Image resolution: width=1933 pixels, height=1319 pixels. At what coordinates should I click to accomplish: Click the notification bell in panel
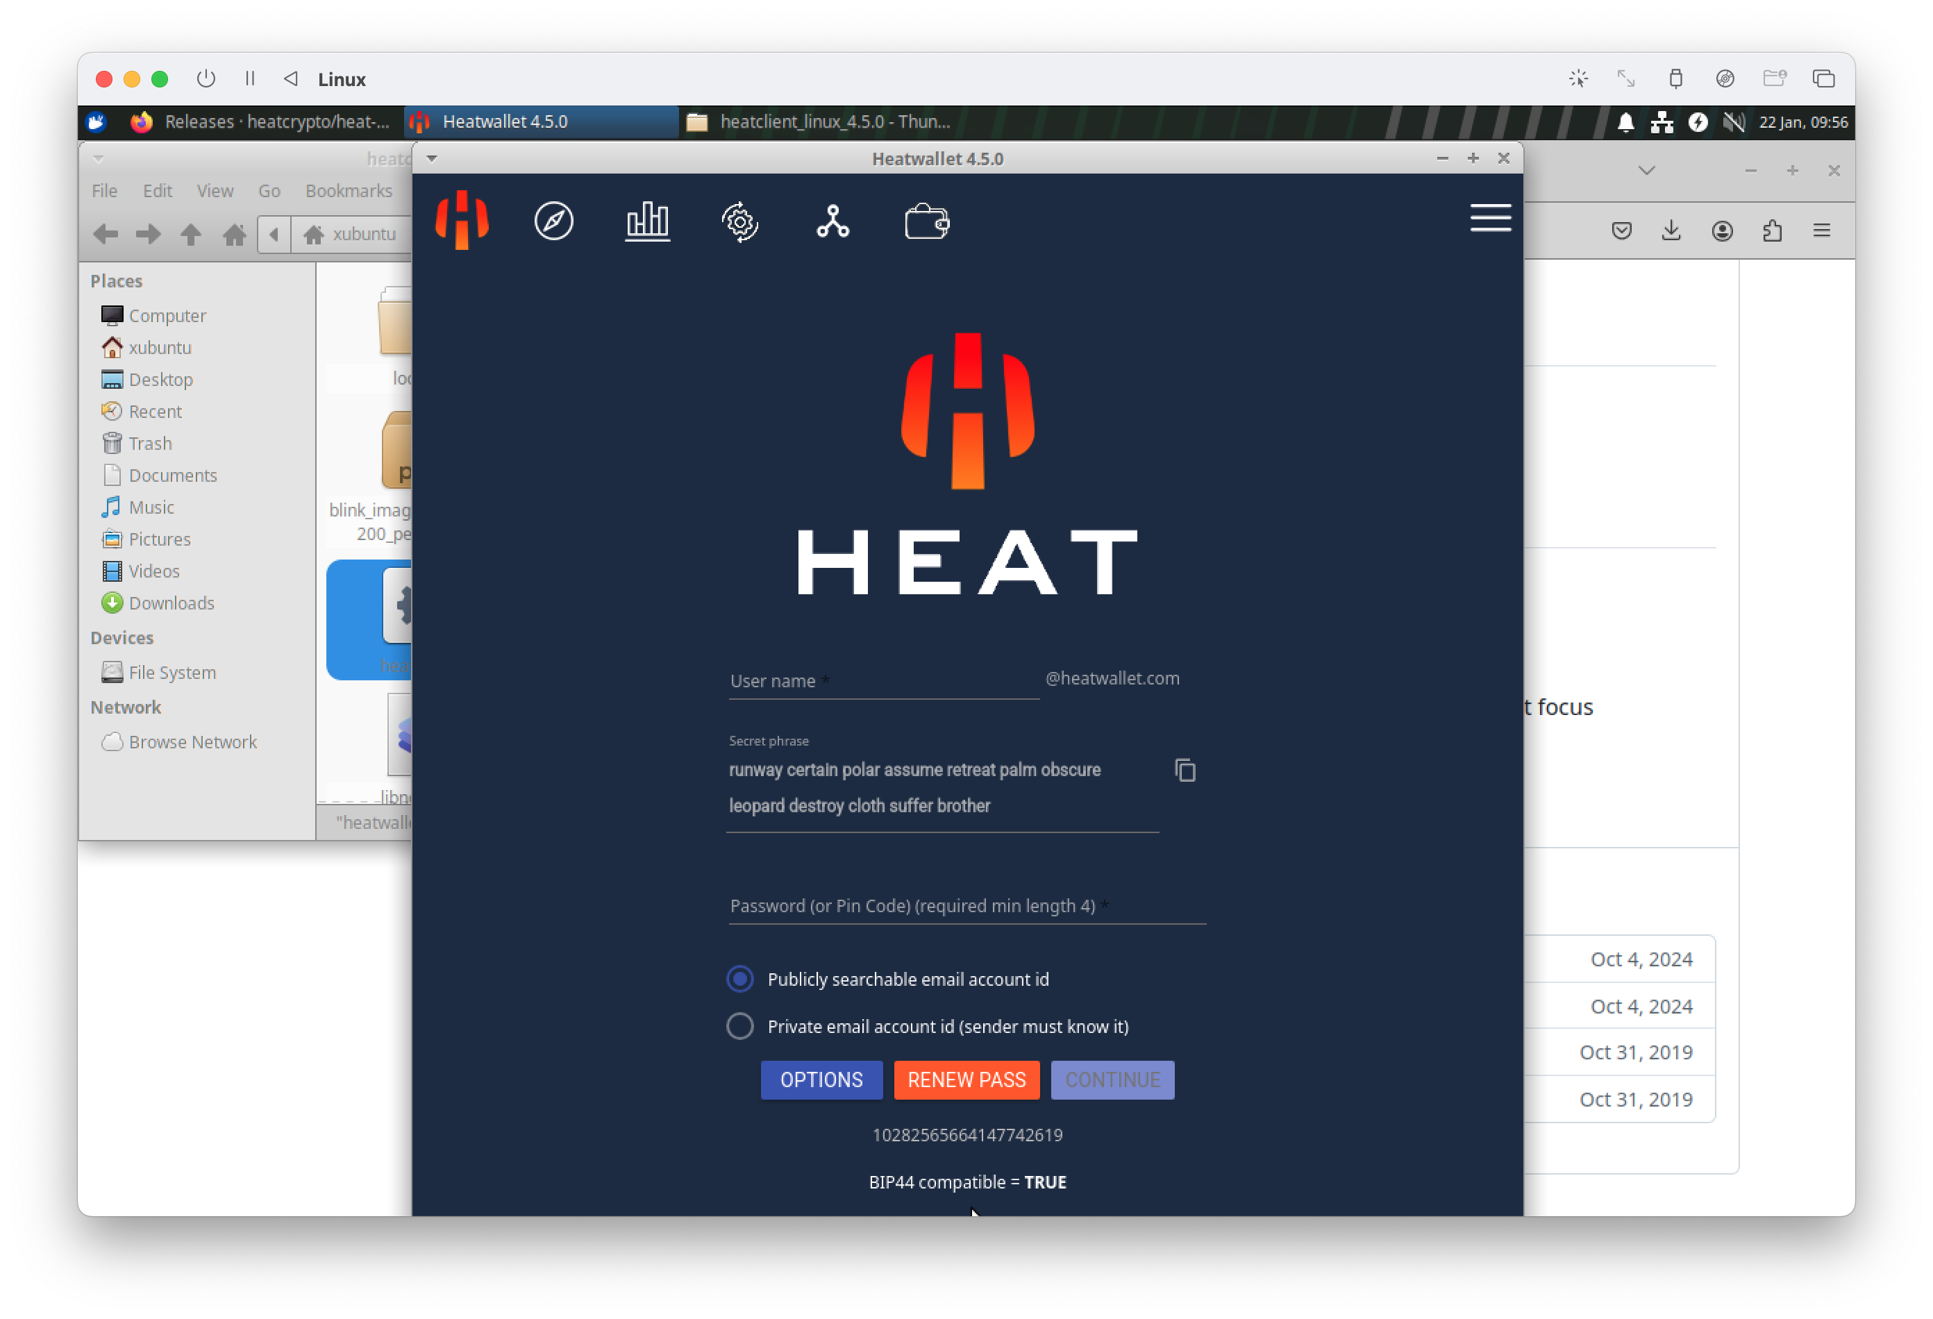coord(1625,122)
